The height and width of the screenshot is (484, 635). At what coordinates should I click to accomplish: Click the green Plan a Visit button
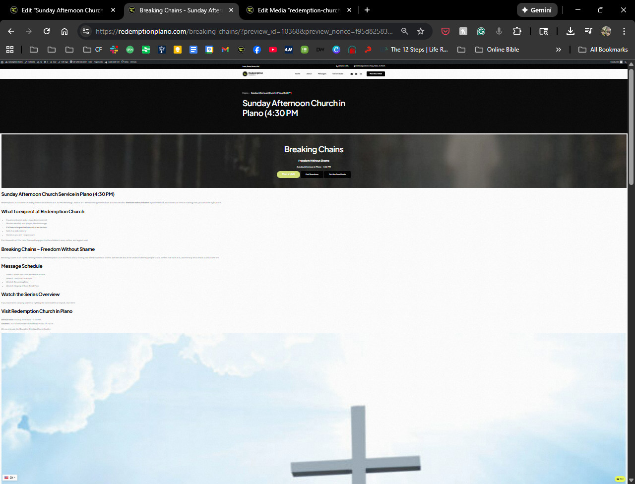(288, 175)
